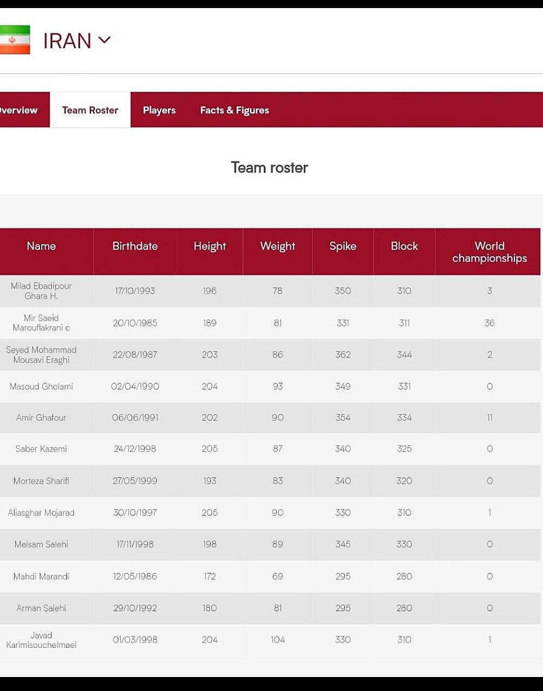Click the Iran flag icon
Screen dimensions: 543x691
pyautogui.click(x=15, y=40)
